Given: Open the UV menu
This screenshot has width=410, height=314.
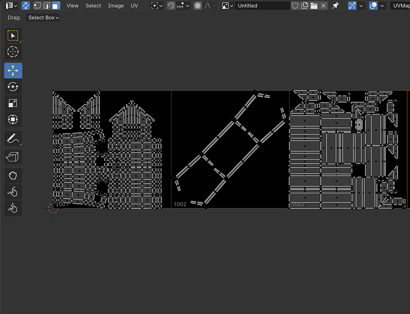Looking at the screenshot, I should (x=134, y=6).
